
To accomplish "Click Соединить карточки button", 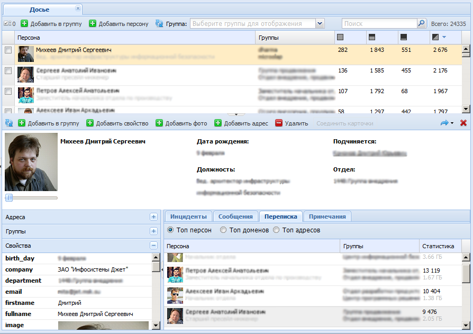I will coord(345,123).
